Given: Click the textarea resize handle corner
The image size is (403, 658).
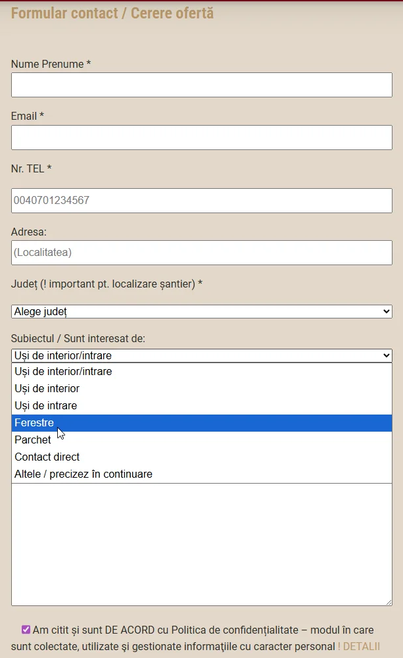Looking at the screenshot, I should [389, 601].
